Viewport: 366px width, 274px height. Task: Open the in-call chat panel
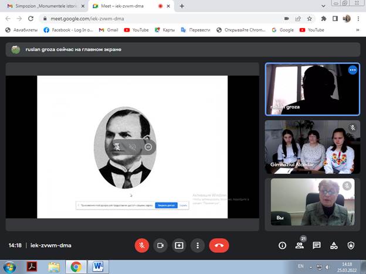(317, 245)
